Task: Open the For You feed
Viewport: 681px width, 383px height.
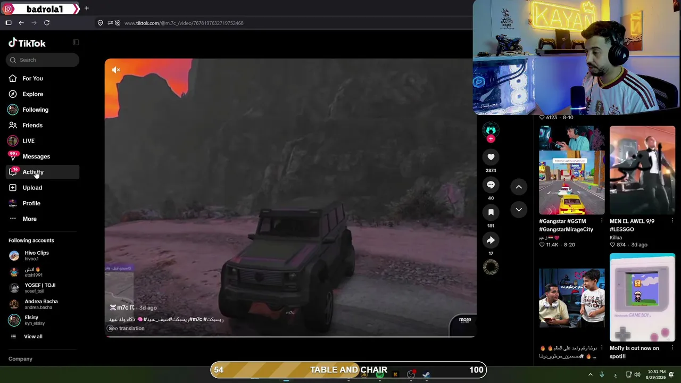Action: click(43, 78)
